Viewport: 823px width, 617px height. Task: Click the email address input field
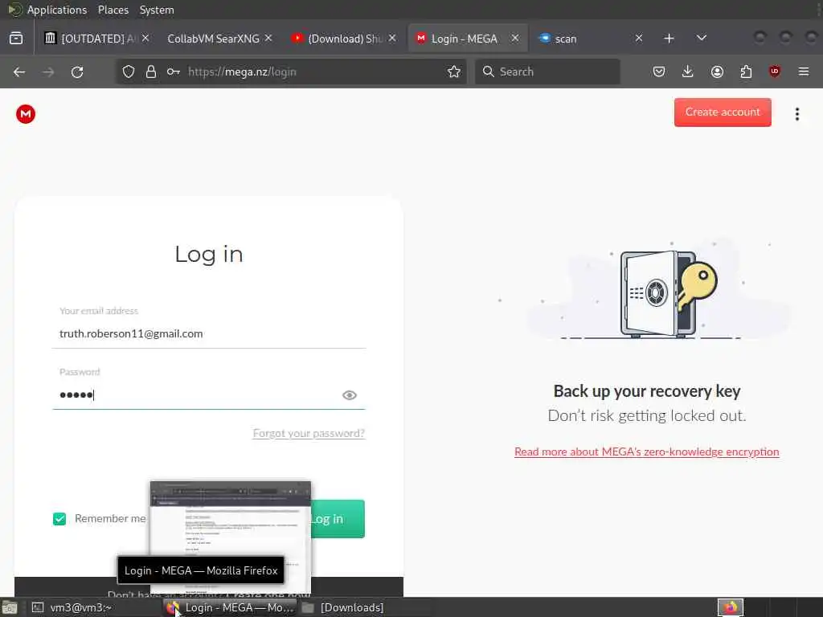[209, 333]
